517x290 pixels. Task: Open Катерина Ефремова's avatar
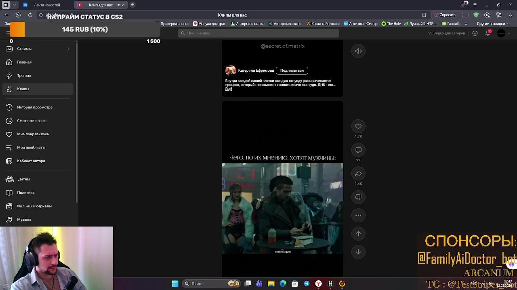click(x=231, y=70)
